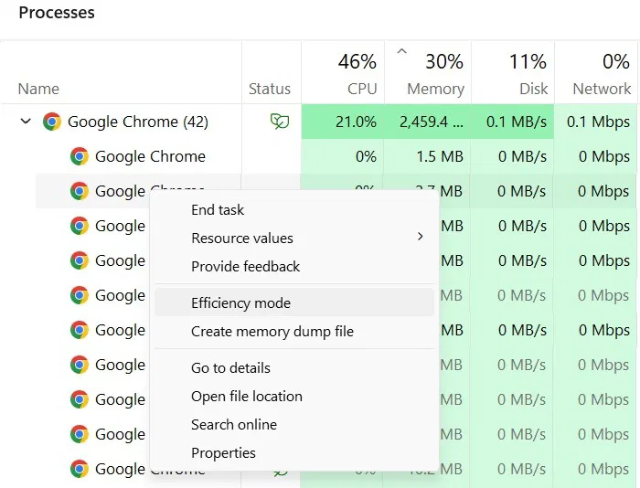Click the efficiency mode leaf icon in the Status column
Viewport: 640px width, 488px height.
pyautogui.click(x=280, y=122)
